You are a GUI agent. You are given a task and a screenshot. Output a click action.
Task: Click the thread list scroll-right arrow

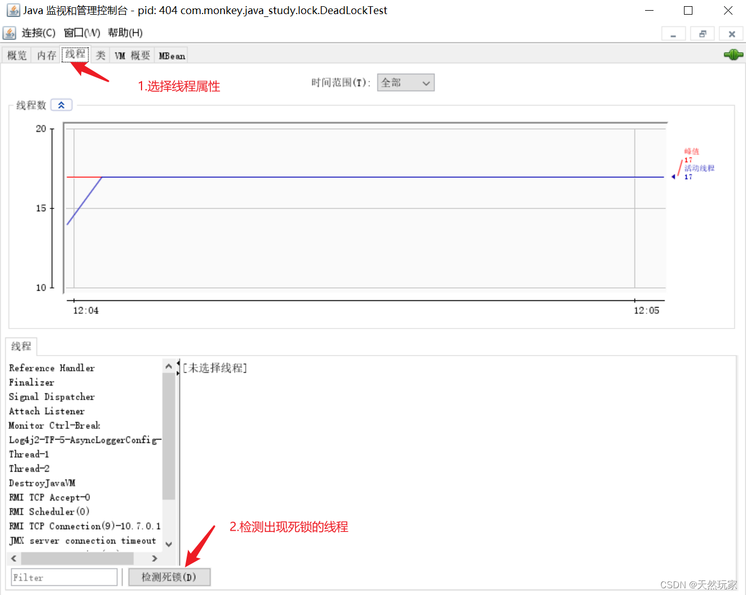pos(155,558)
